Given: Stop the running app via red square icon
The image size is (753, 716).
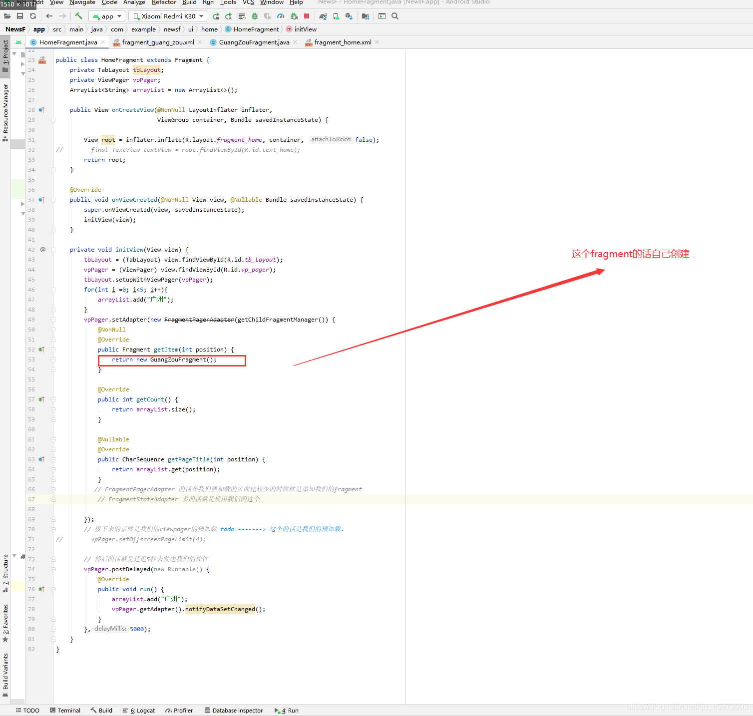Looking at the screenshot, I should coord(306,16).
